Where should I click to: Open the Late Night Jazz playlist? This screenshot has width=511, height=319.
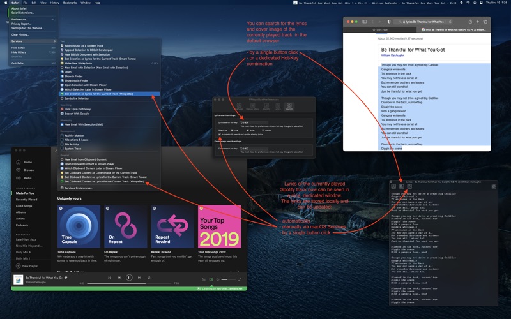click(x=26, y=239)
